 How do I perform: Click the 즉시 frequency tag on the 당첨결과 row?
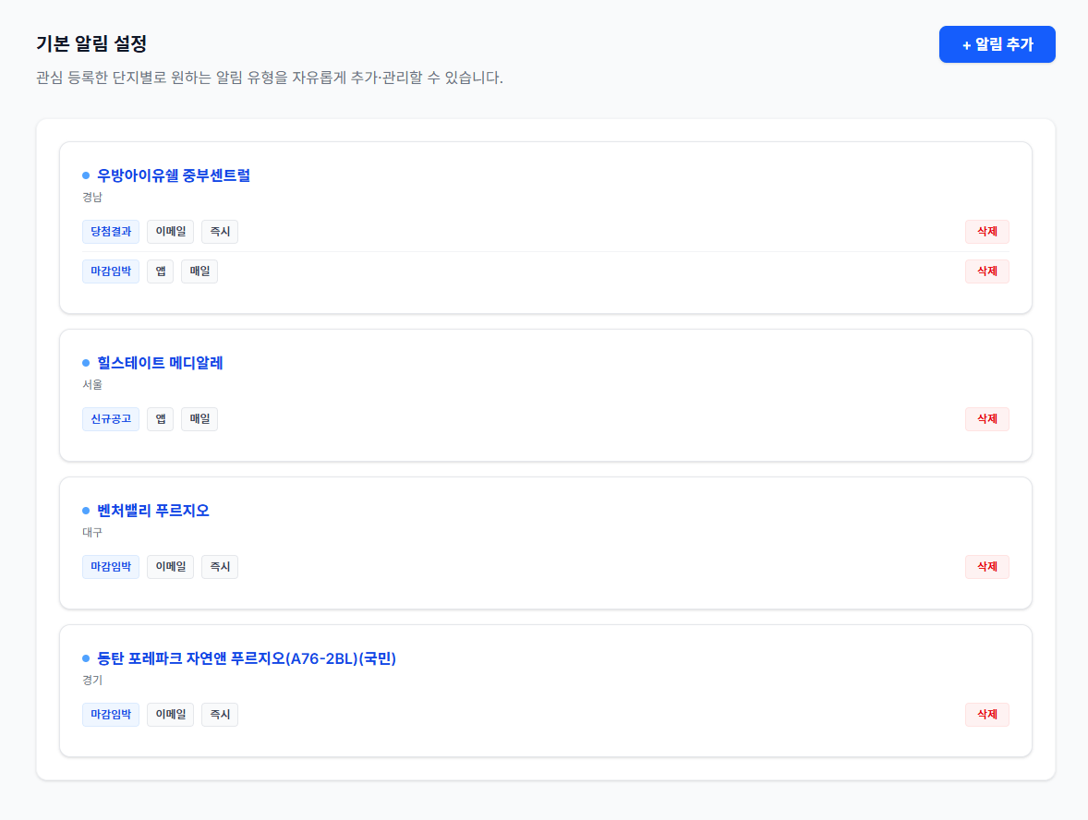pos(219,231)
